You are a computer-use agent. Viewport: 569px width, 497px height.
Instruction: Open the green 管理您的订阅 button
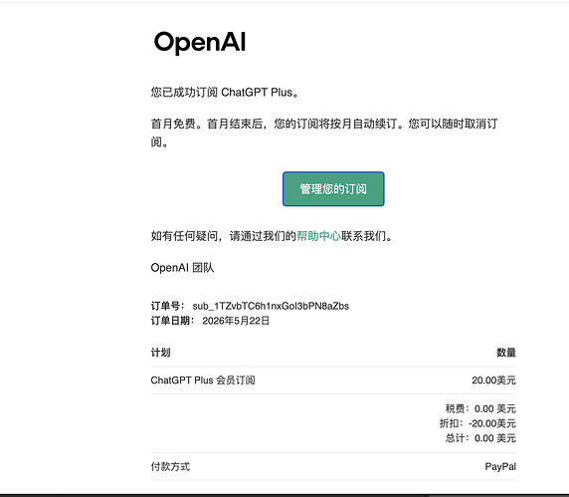333,189
